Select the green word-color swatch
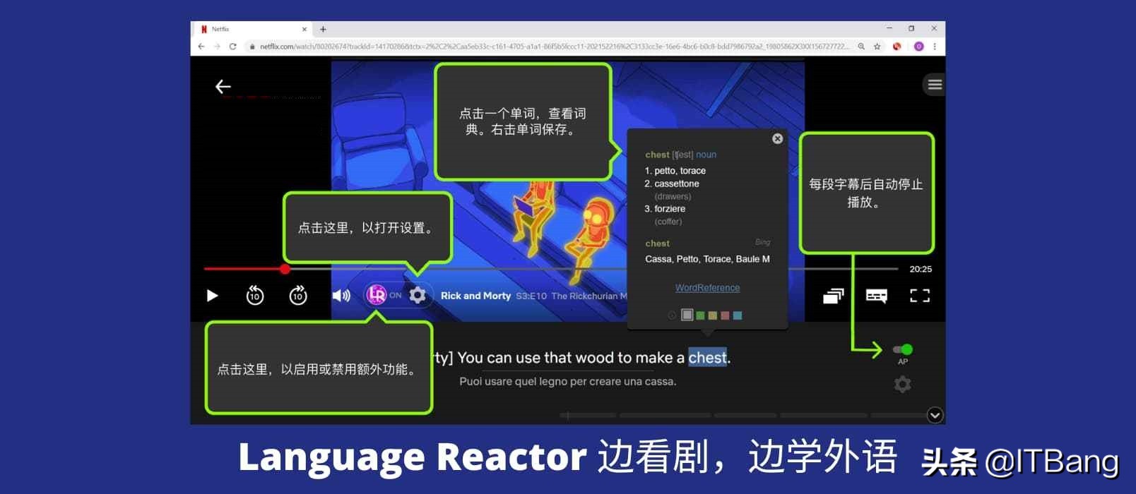Viewport: 1136px width, 494px height. click(x=700, y=315)
